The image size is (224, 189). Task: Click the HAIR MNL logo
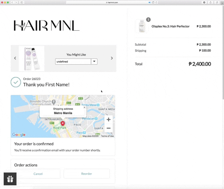pyautogui.click(x=47, y=26)
